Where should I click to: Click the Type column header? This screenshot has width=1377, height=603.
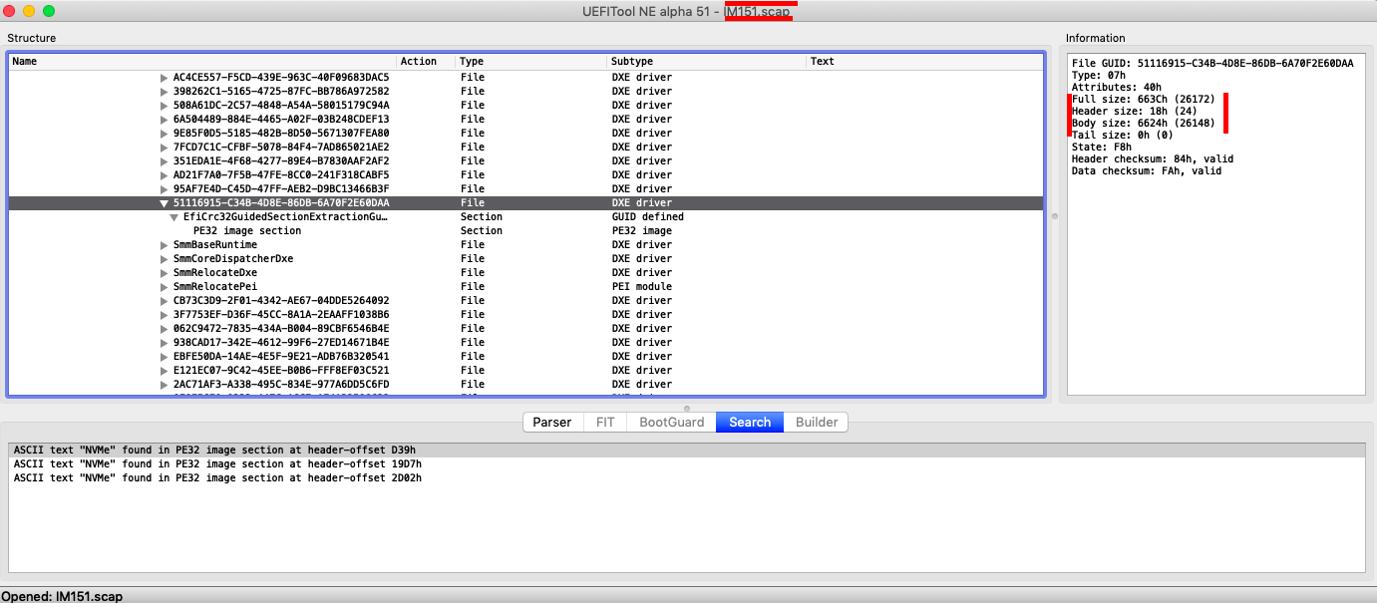[531, 61]
